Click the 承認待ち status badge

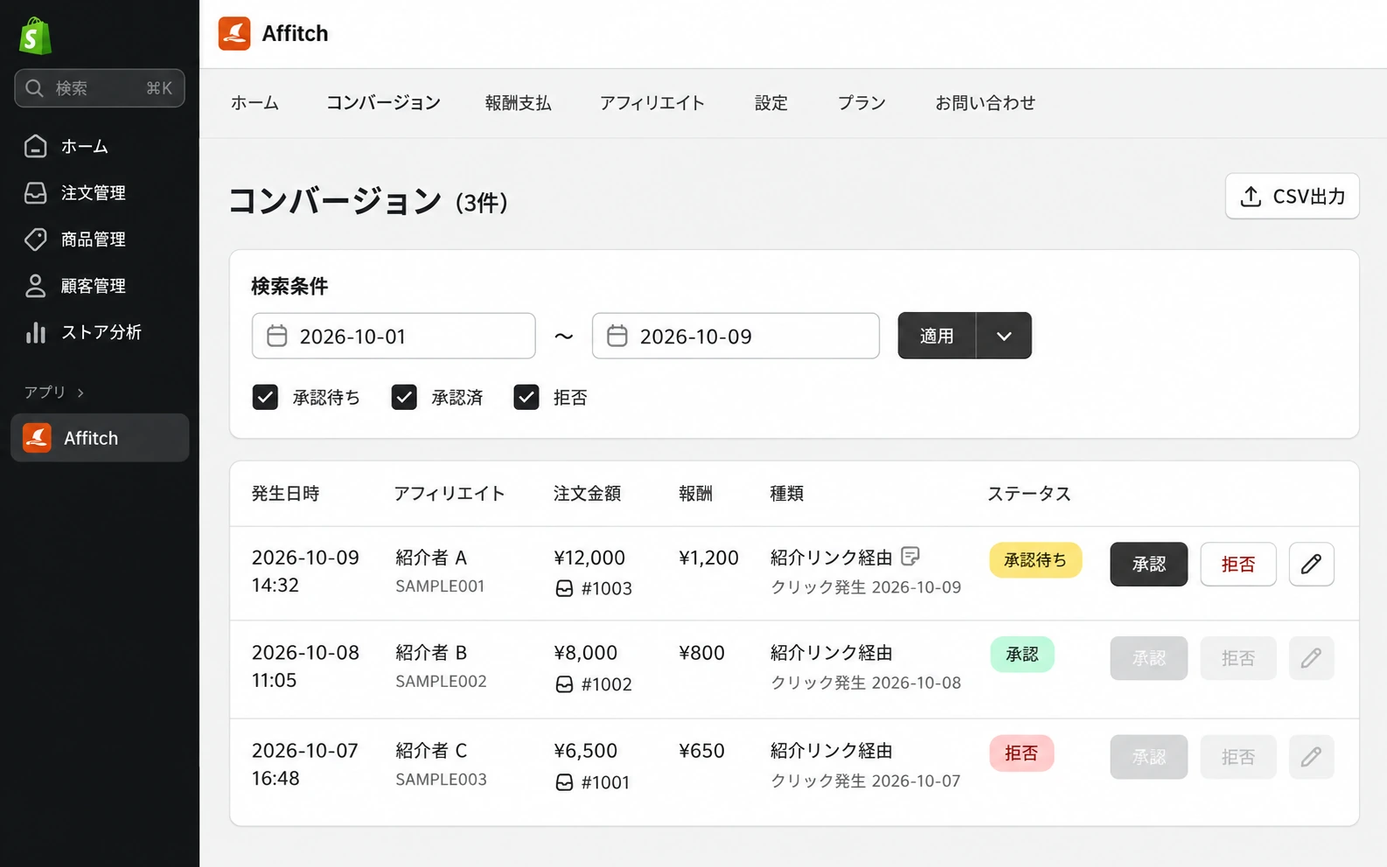1035,560
